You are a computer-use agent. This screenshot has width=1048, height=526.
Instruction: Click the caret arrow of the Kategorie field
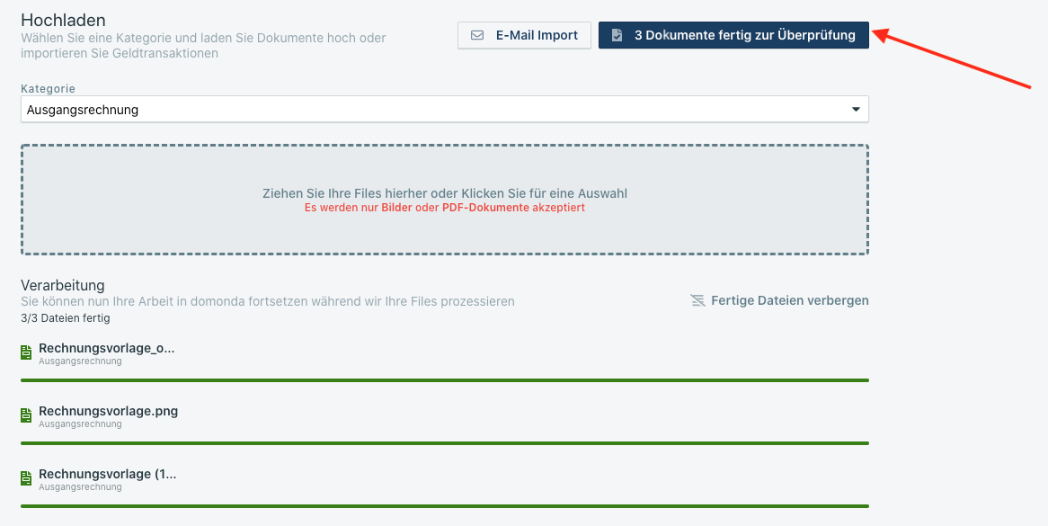point(855,110)
